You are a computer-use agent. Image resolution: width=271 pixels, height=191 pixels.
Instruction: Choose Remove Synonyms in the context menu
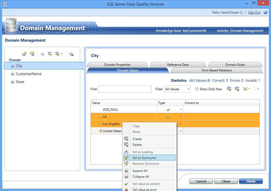coord(150,163)
